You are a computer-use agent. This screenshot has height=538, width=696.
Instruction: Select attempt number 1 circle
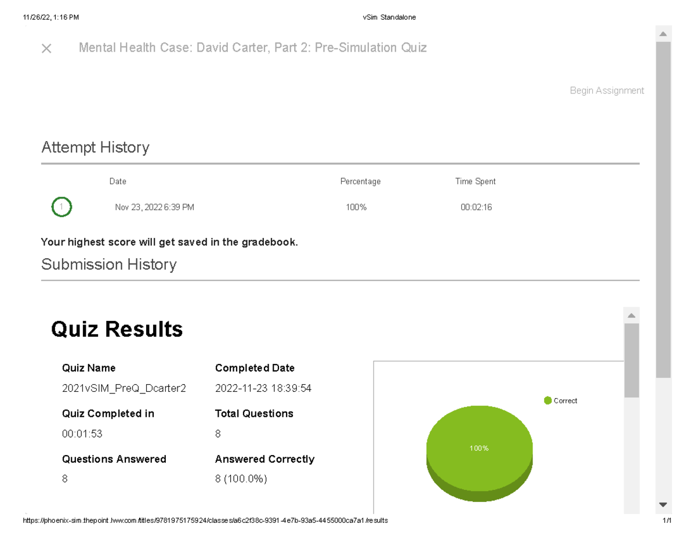coord(61,207)
